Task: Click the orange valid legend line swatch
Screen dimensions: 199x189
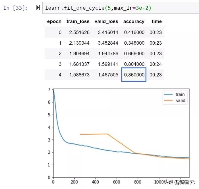Action: point(168,100)
